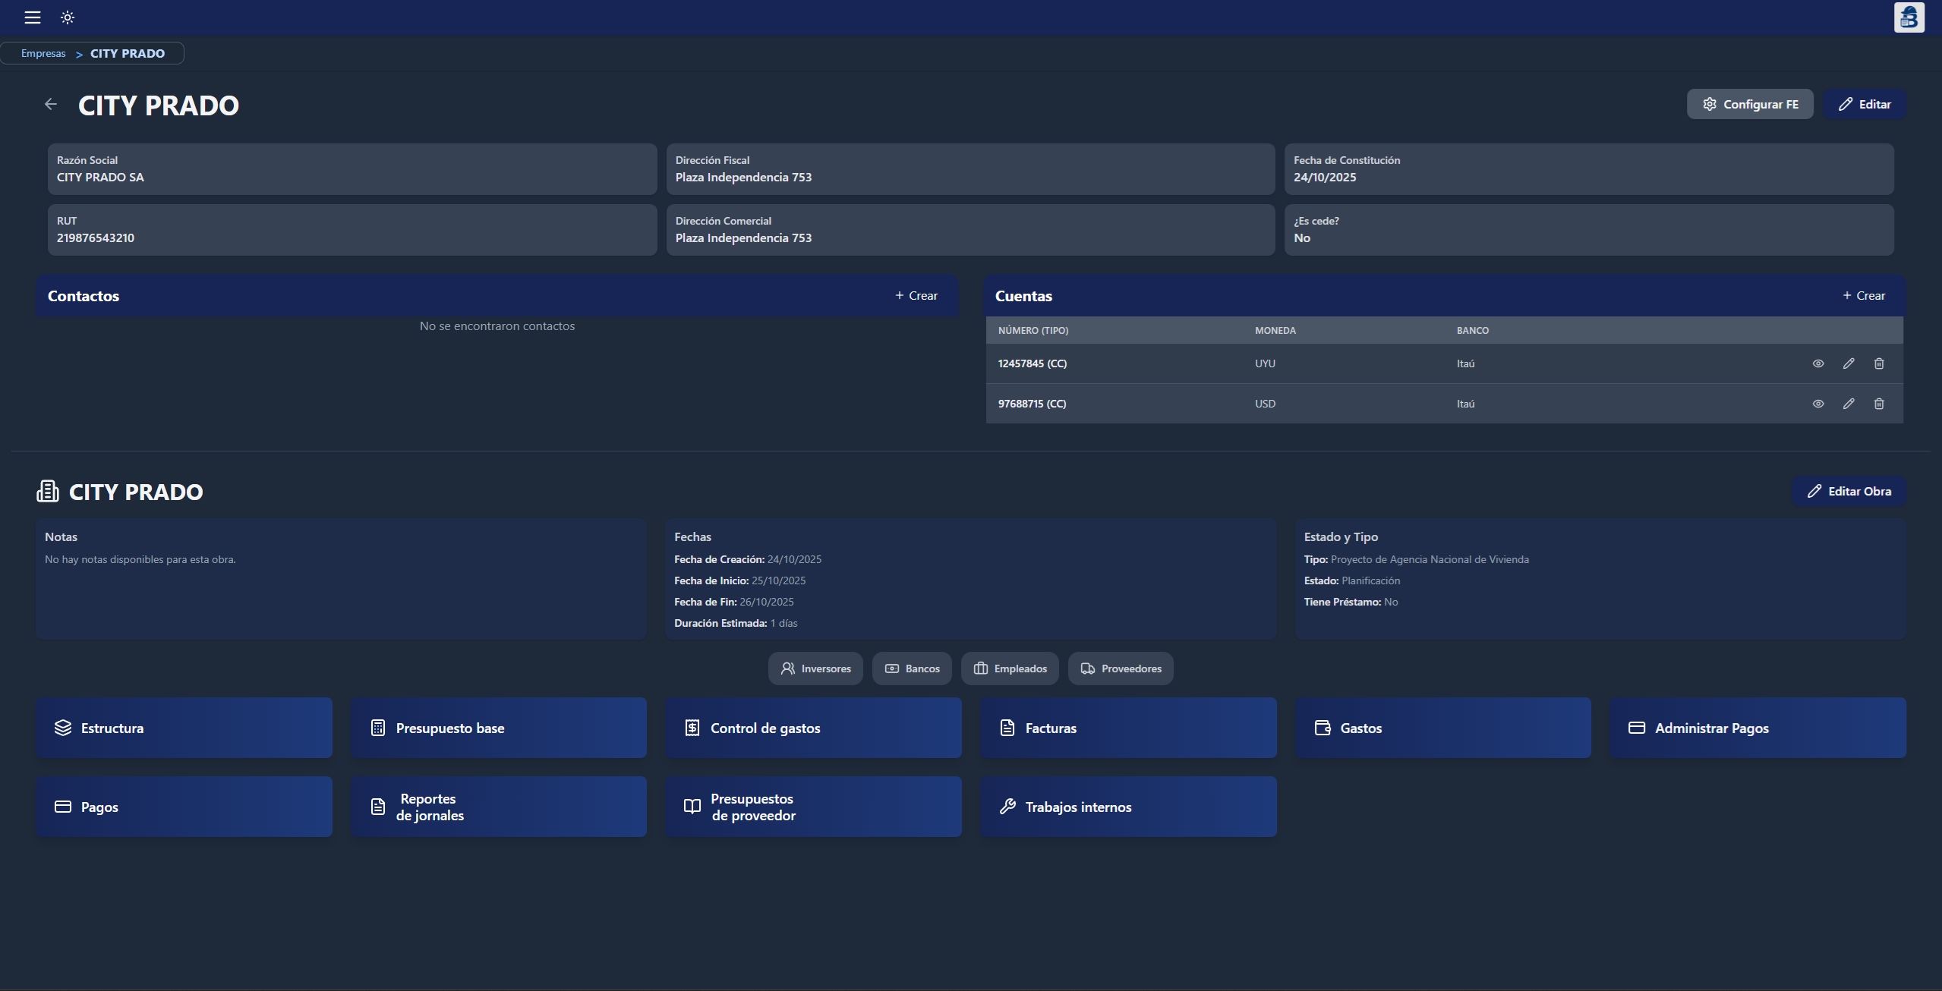This screenshot has height=991, width=1942.
Task: Click Dirección Comercial Plaza Independencia 753
Action: (743, 238)
